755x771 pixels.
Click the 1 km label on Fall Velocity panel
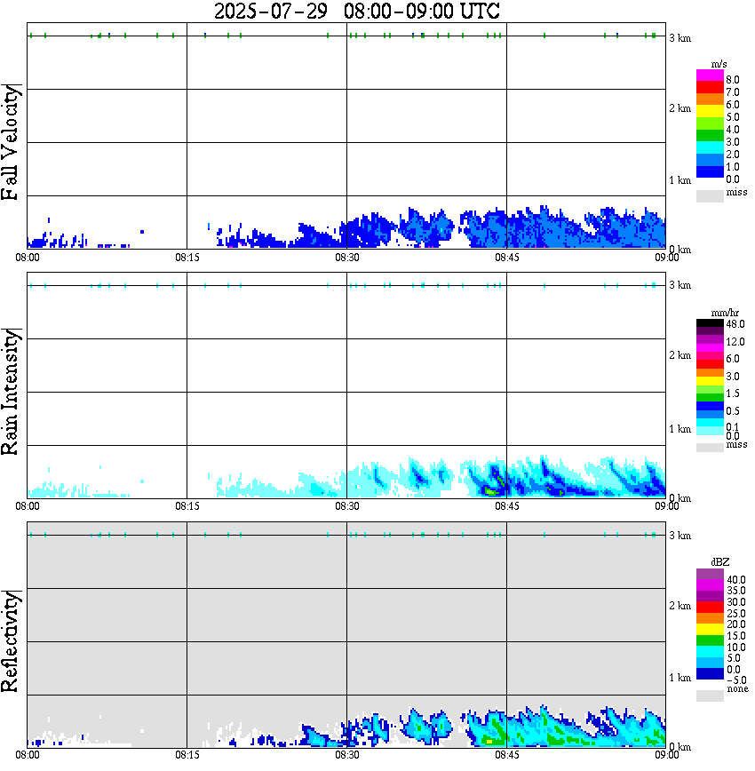pyautogui.click(x=679, y=180)
